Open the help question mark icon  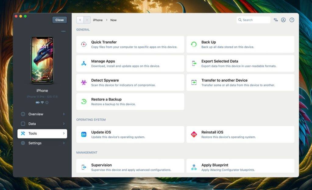pyautogui.click(x=292, y=20)
